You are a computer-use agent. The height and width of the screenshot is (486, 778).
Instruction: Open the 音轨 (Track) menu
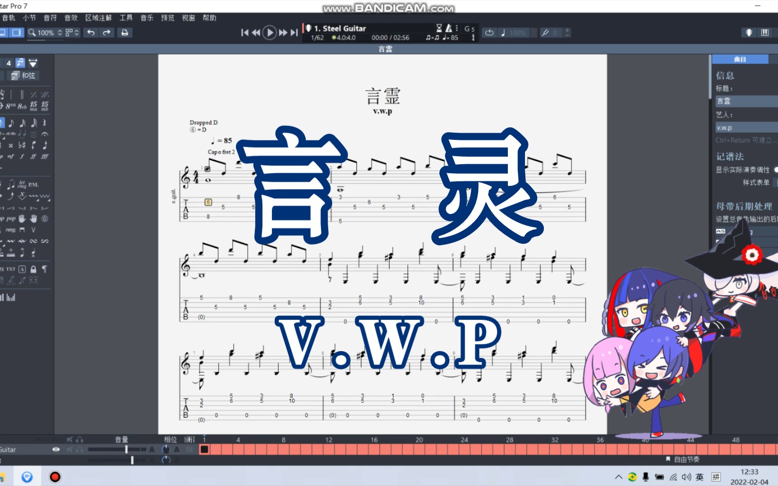click(9, 18)
